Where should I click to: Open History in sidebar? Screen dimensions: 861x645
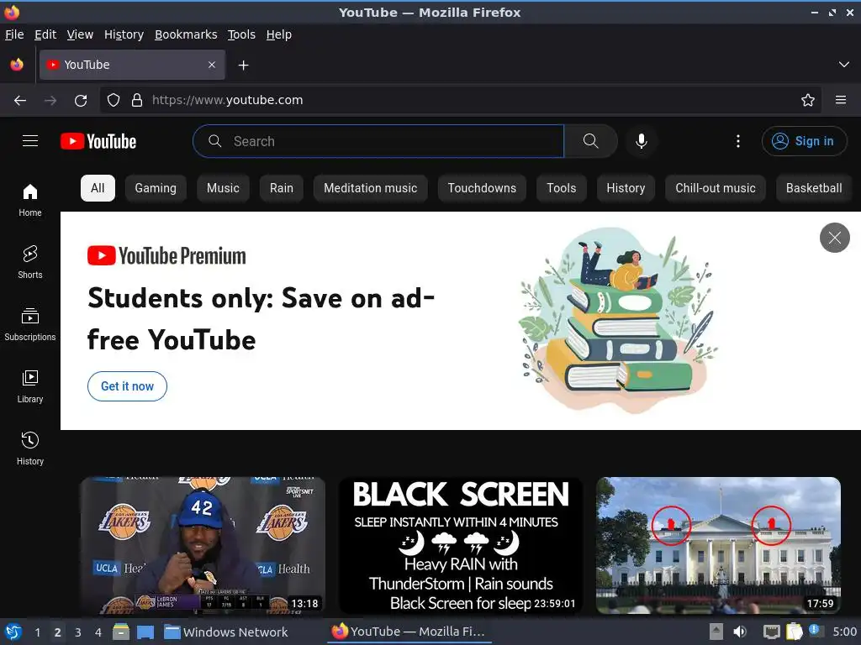tap(30, 448)
